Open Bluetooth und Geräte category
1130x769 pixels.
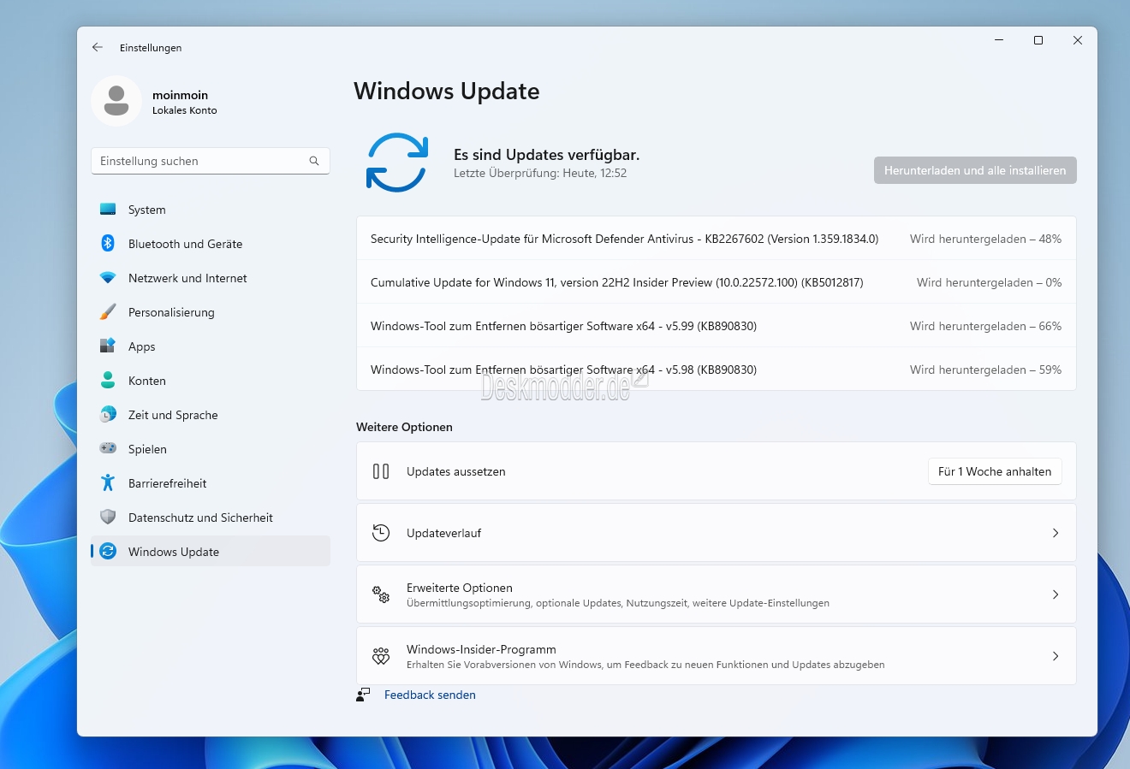click(211, 244)
